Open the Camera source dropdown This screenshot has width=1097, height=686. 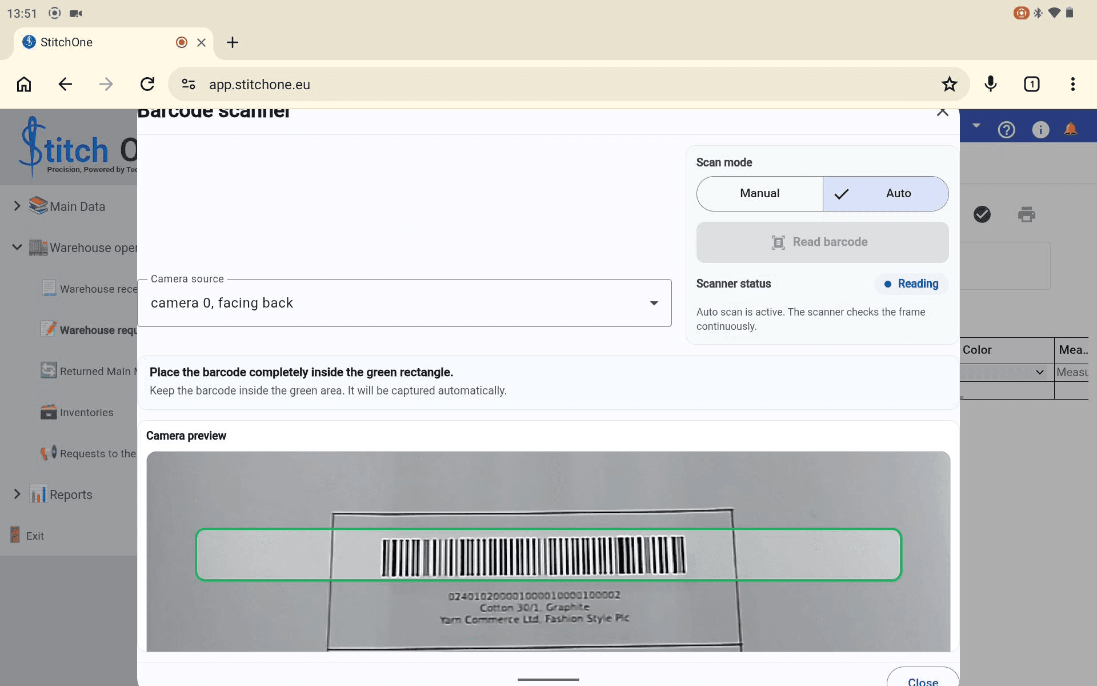click(405, 303)
